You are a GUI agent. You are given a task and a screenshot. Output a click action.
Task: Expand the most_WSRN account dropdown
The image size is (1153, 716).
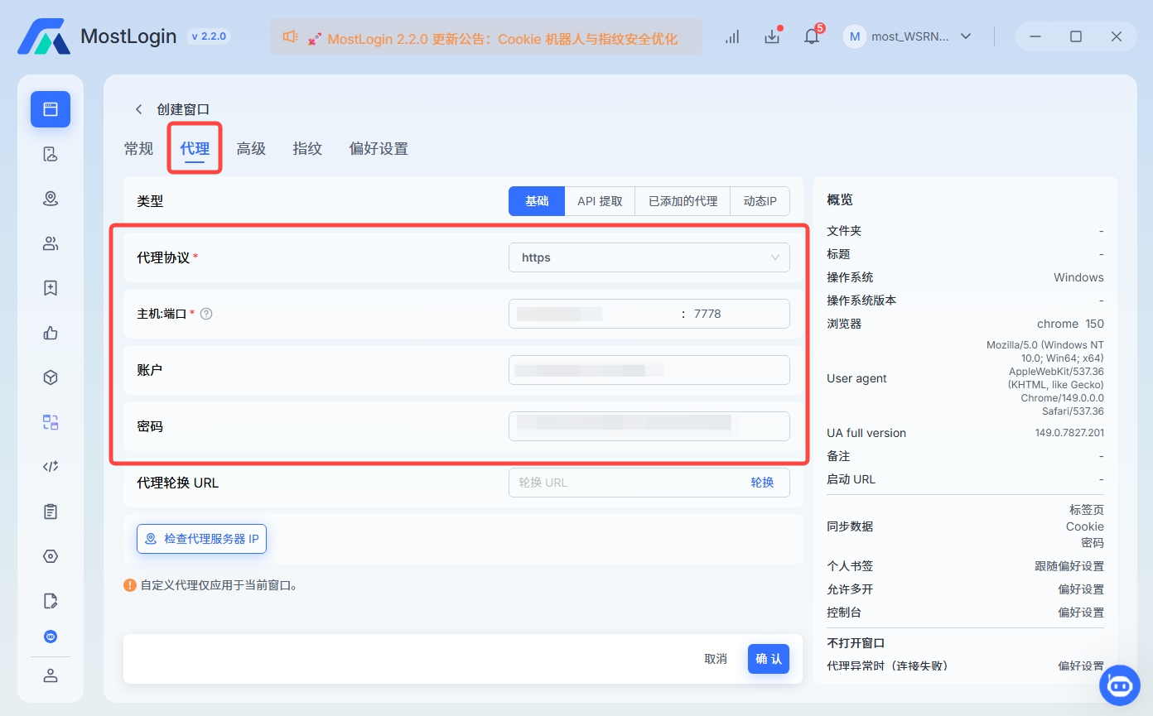tap(965, 36)
